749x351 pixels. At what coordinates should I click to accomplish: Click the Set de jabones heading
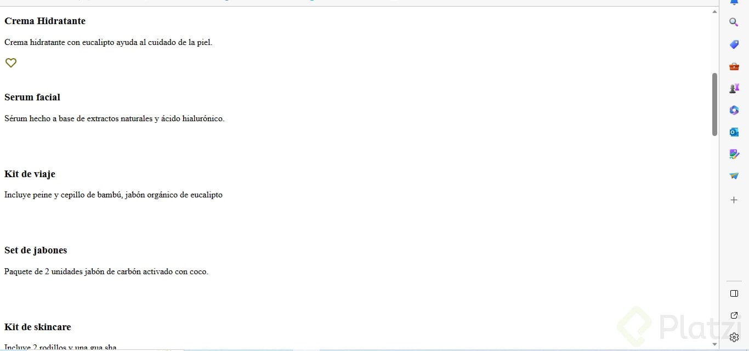[36, 250]
